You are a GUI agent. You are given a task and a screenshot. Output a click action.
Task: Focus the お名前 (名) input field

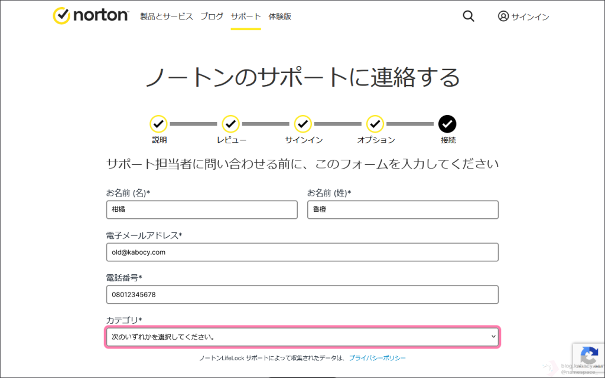pyautogui.click(x=201, y=209)
